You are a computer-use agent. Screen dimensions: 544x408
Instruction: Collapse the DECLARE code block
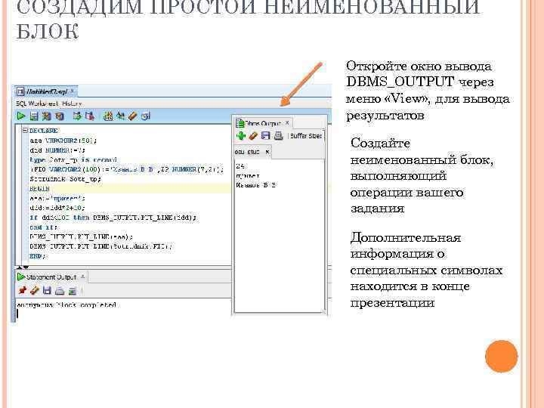[x=25, y=131]
